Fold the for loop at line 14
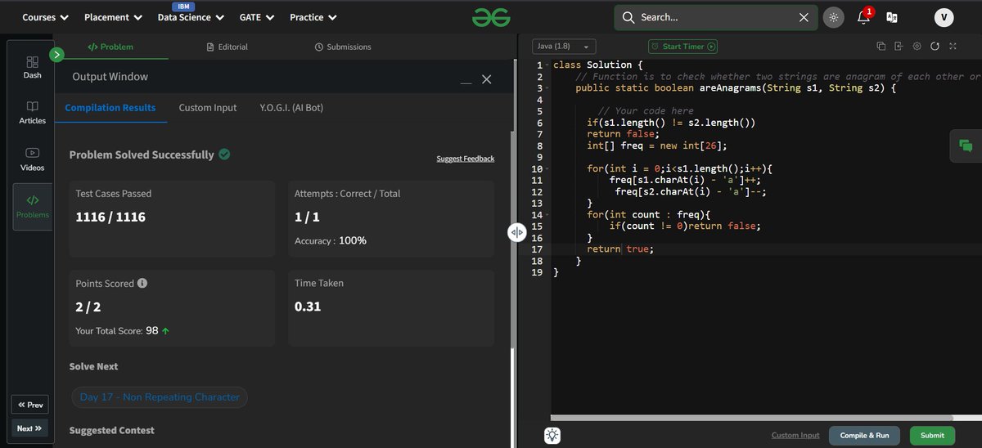 (546, 215)
